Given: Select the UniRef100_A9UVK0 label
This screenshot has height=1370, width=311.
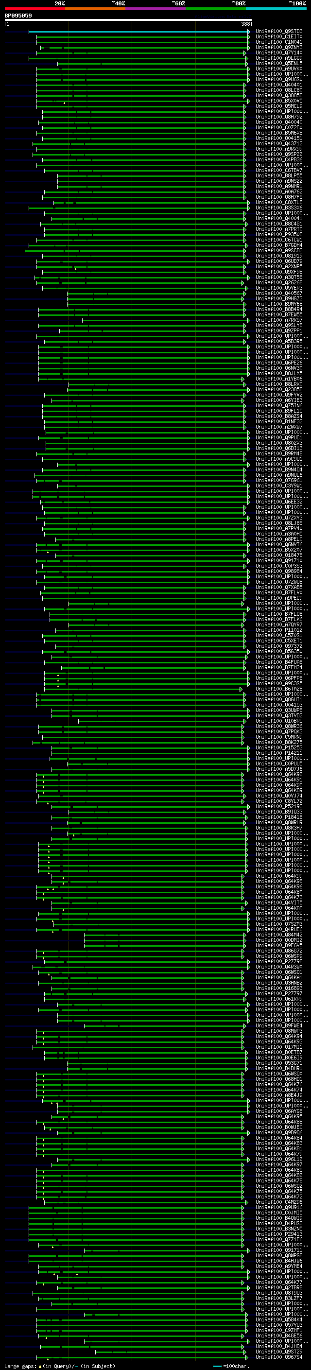Looking at the screenshot, I should point(279,69).
